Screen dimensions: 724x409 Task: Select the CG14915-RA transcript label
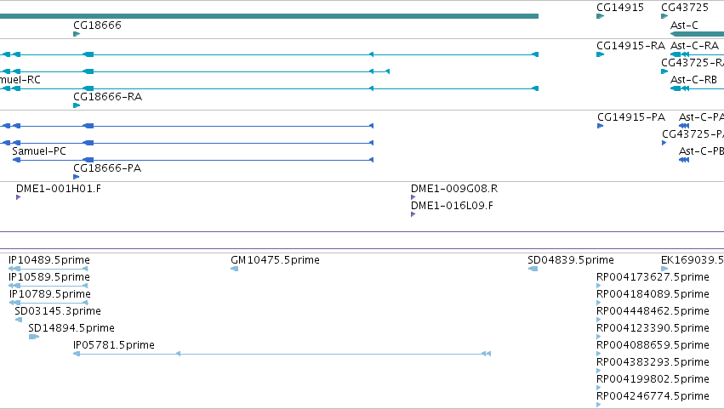coord(630,46)
